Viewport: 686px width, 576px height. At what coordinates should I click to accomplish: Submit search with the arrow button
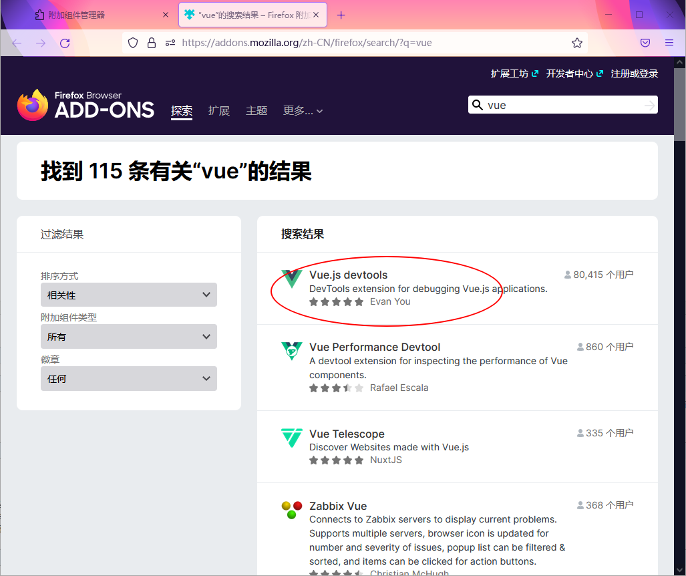click(649, 105)
